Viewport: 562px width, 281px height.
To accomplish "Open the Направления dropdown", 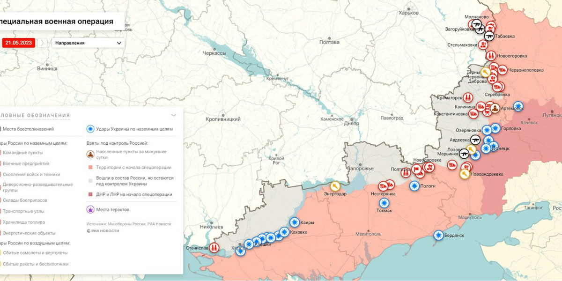I will pyautogui.click(x=88, y=43).
